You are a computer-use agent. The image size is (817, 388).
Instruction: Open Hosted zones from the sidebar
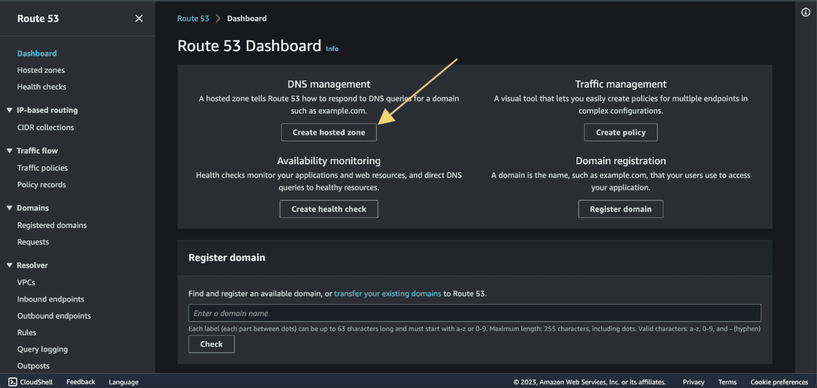tap(41, 70)
